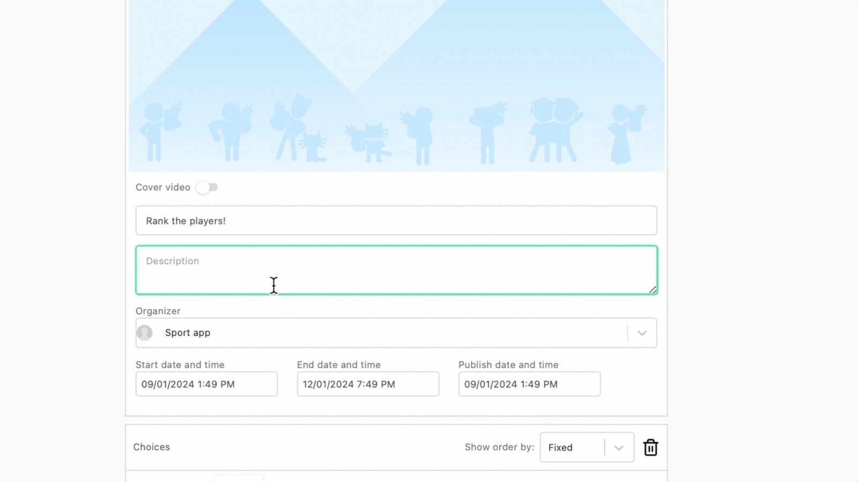Image resolution: width=858 pixels, height=482 pixels.
Task: Click the Description placeholder text
Action: click(x=172, y=261)
